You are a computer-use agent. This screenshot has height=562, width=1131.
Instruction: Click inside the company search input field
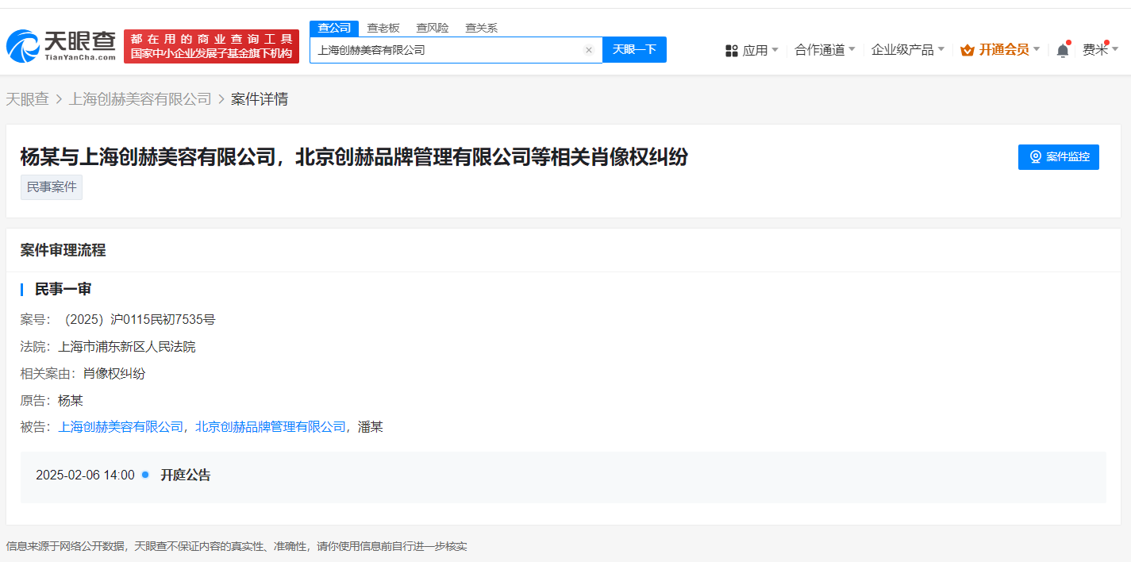pos(444,49)
